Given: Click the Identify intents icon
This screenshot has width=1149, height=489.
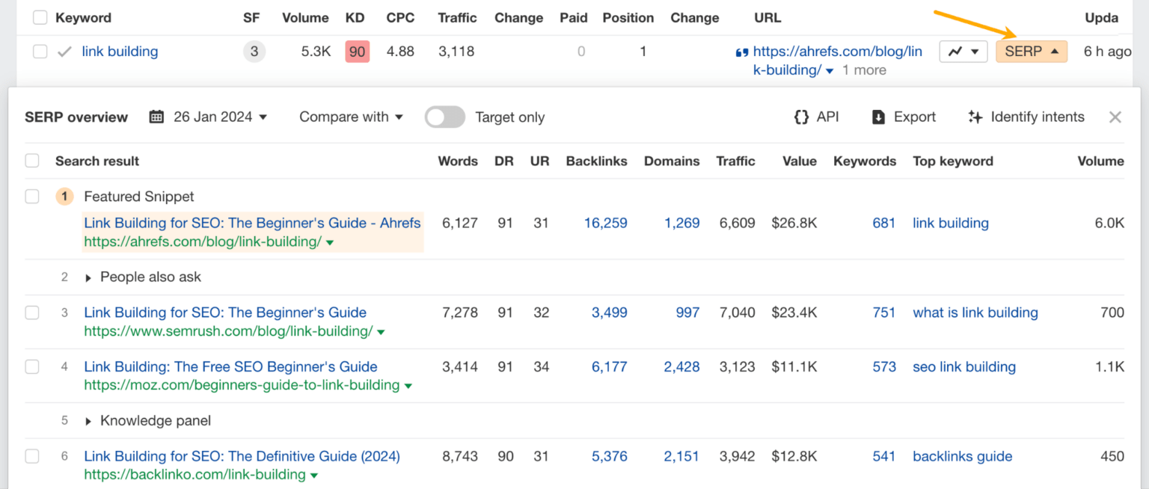Looking at the screenshot, I should coord(976,117).
